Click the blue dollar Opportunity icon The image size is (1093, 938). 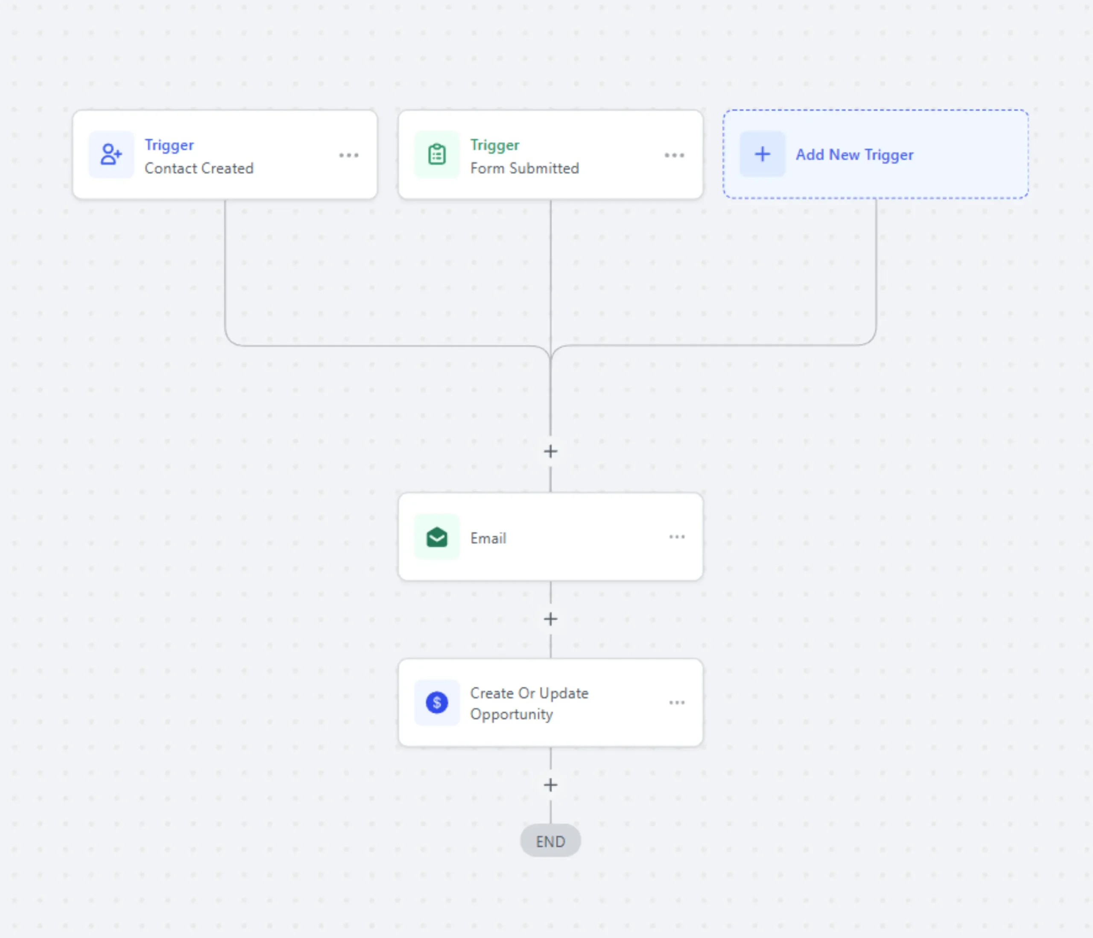(x=437, y=703)
